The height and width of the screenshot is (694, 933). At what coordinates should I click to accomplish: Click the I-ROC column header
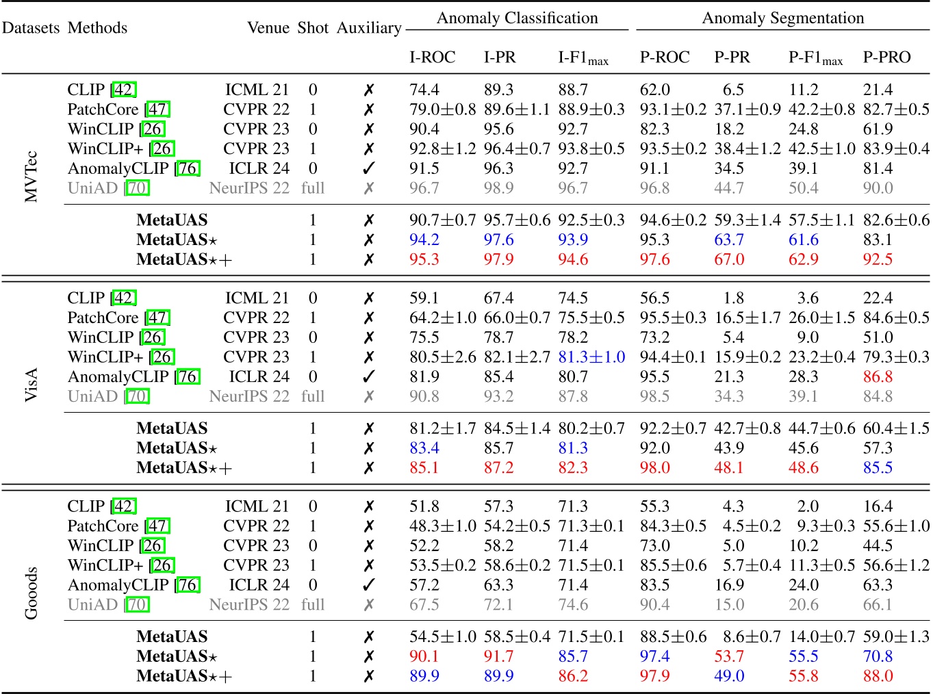point(431,57)
